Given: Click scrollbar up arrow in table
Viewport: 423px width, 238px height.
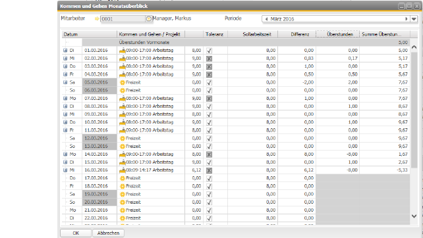Looking at the screenshot, I should [x=414, y=47].
